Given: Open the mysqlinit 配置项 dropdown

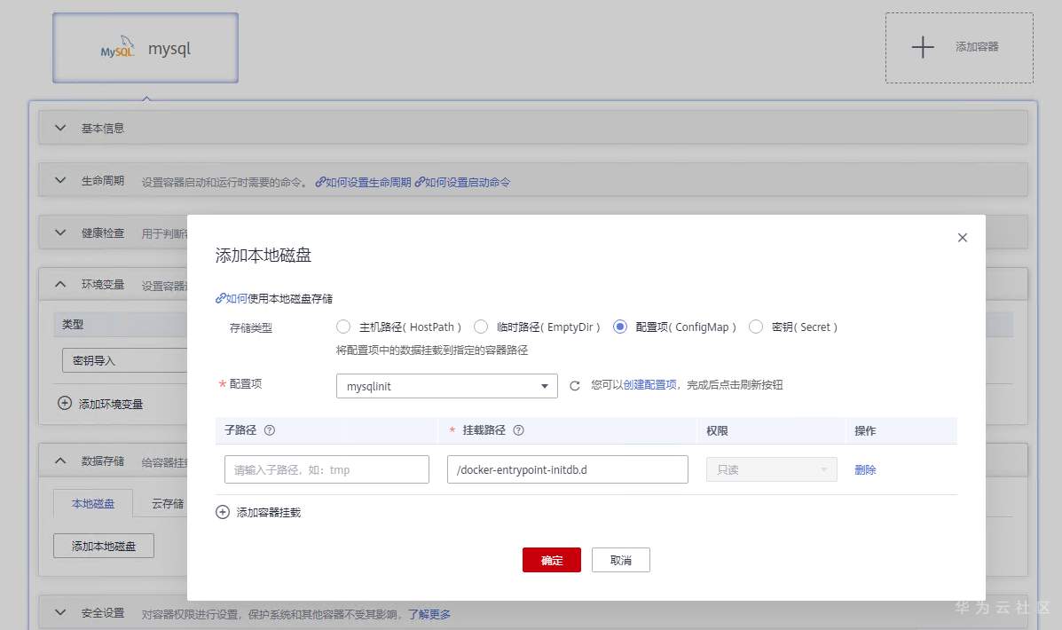Looking at the screenshot, I should (x=447, y=386).
